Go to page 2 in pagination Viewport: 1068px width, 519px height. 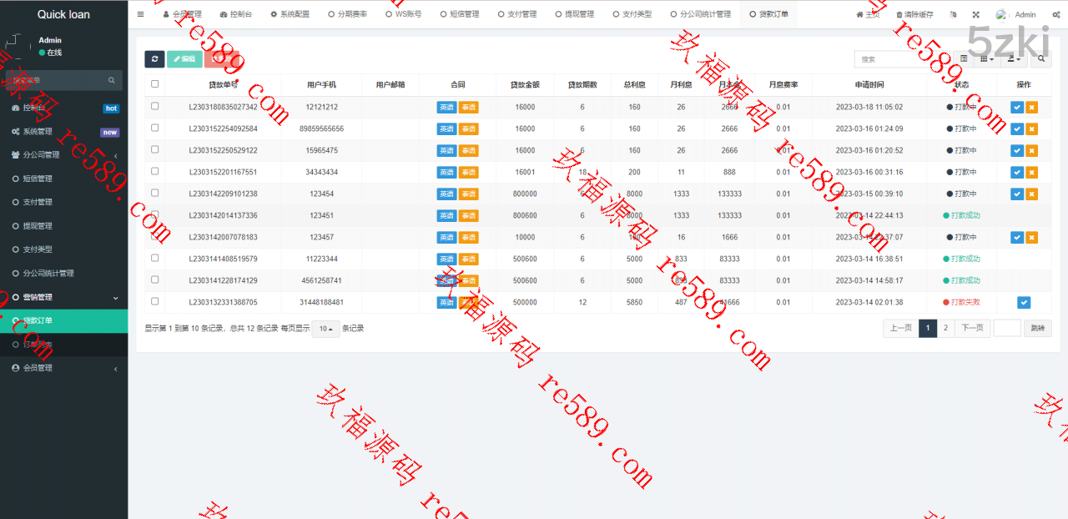945,328
